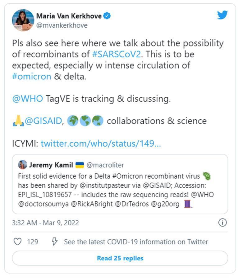Click the blue verified badge
238x279 pixels.
point(107,16)
